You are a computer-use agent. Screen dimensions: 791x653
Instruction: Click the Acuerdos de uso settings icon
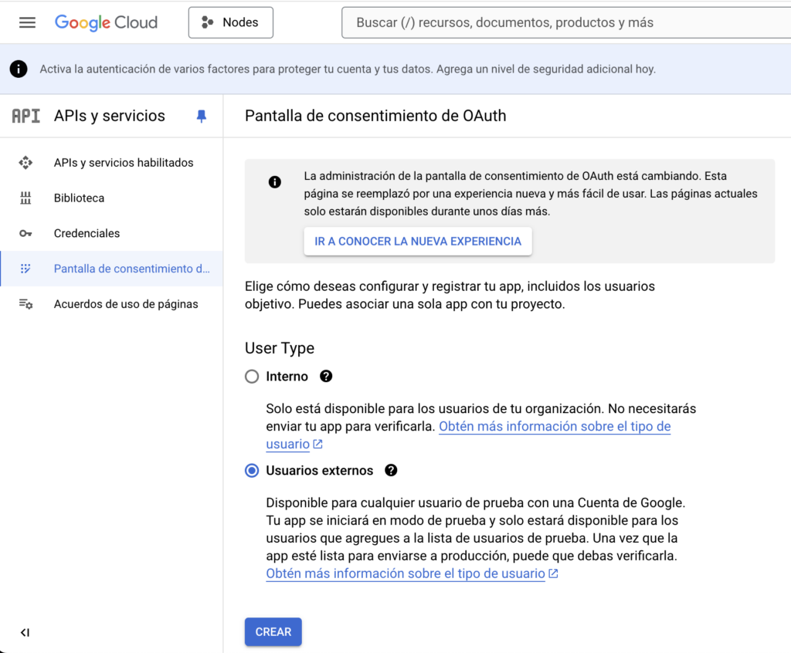point(25,304)
